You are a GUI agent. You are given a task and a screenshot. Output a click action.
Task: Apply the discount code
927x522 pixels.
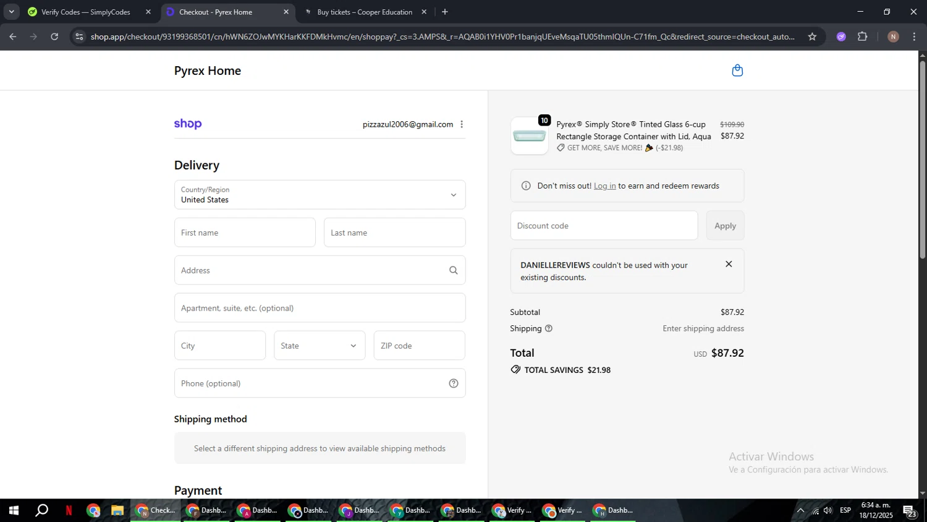click(x=725, y=226)
